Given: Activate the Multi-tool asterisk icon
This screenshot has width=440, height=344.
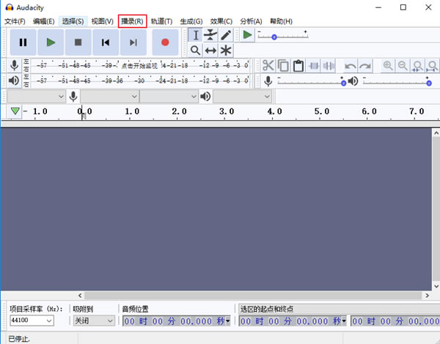Looking at the screenshot, I should point(226,50).
